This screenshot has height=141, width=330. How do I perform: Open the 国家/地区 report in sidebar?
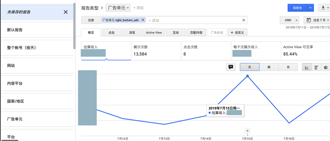pos(37,101)
